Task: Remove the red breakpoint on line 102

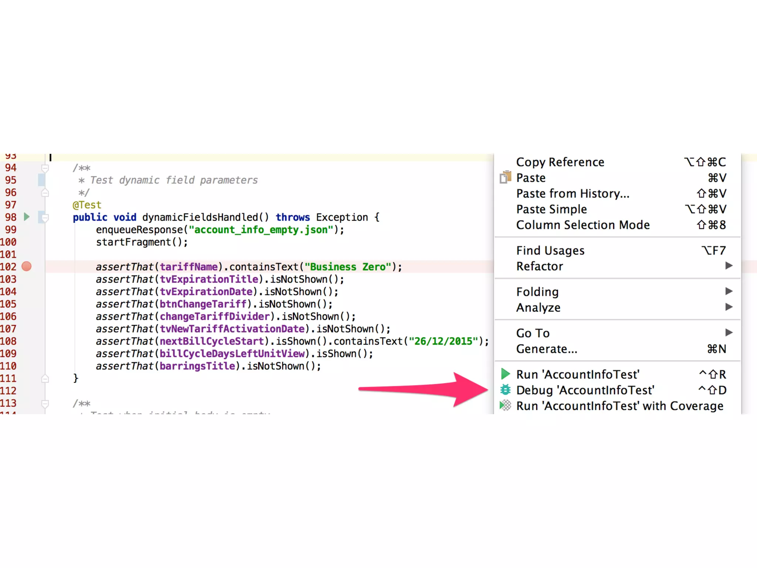Action: point(27,266)
